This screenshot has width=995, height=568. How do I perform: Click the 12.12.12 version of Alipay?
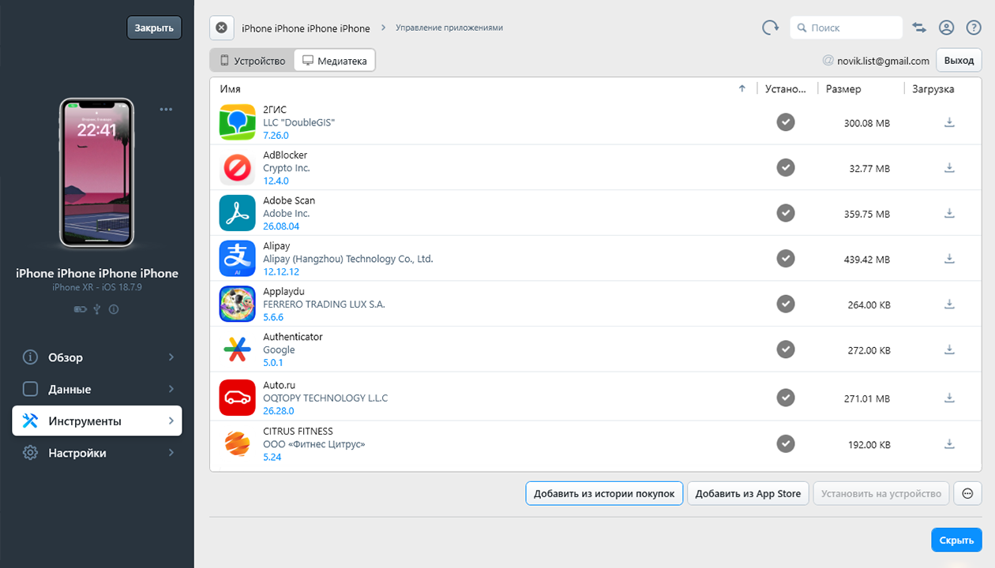[x=281, y=272]
